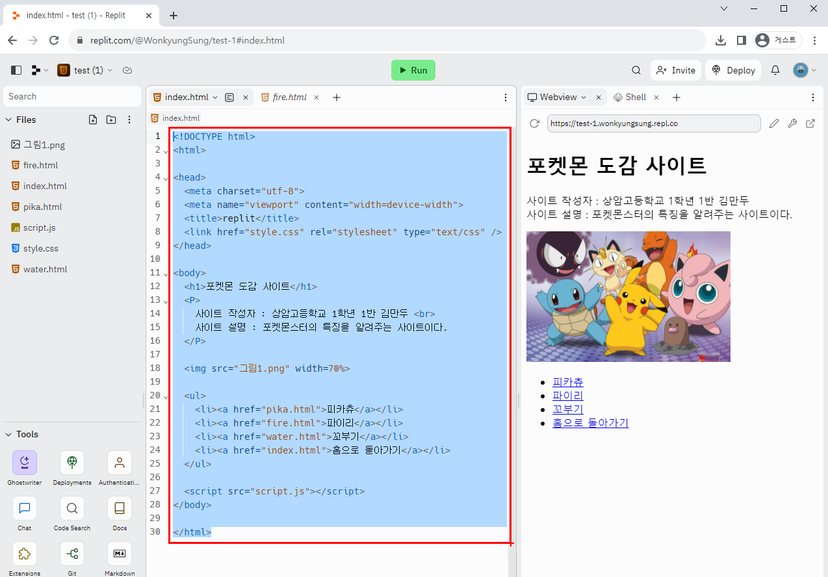Open the user avatar menu
This screenshot has height=577, width=828.
(x=805, y=70)
